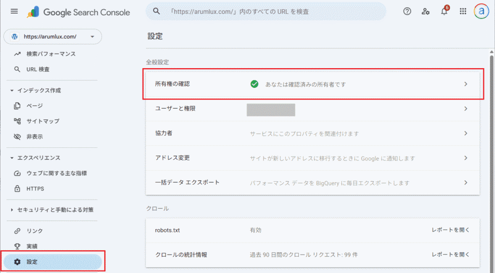Open 実績 menu item label

coord(32,246)
